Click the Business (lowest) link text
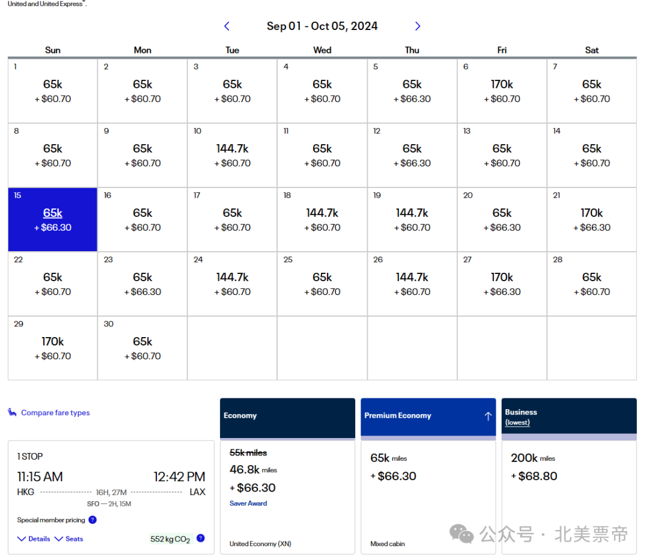Screen dimensions: 649x560 pyautogui.click(x=517, y=422)
